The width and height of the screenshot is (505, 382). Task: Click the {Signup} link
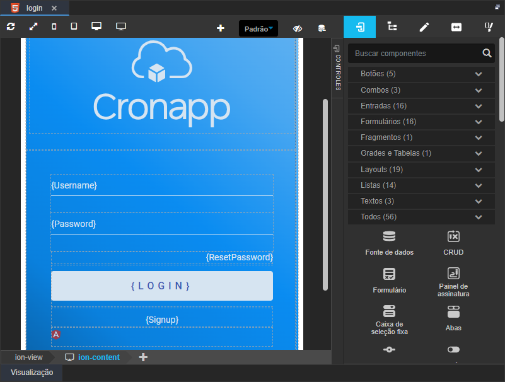tap(162, 320)
